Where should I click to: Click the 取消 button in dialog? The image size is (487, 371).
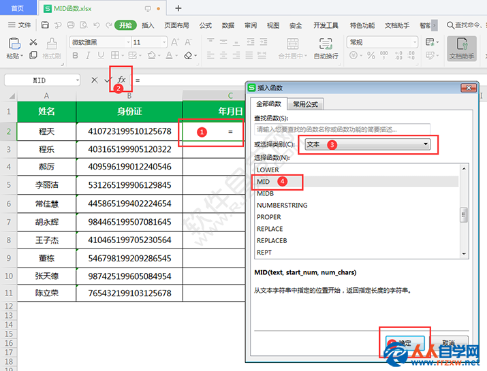tap(448, 343)
